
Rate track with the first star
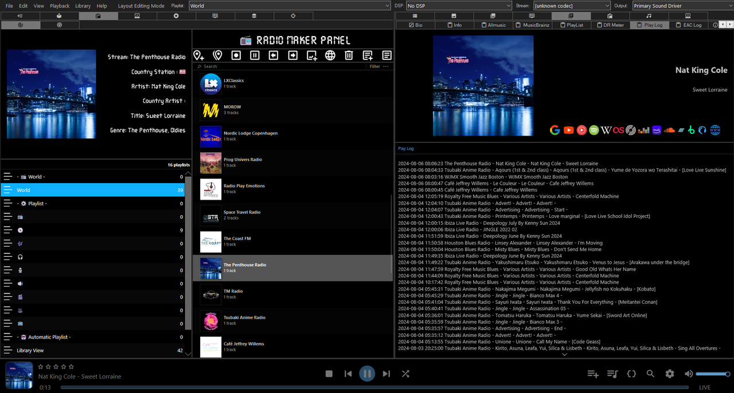pos(41,366)
